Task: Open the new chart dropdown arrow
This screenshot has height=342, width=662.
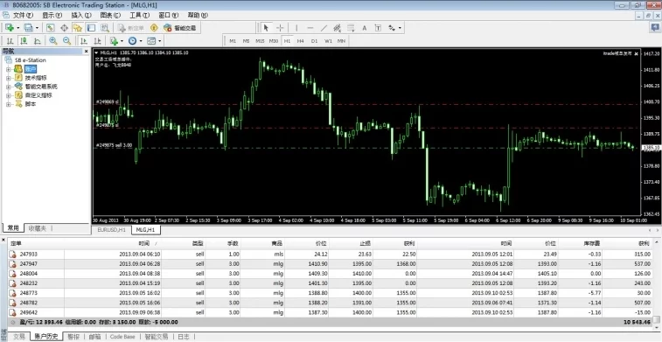Action: coord(18,28)
